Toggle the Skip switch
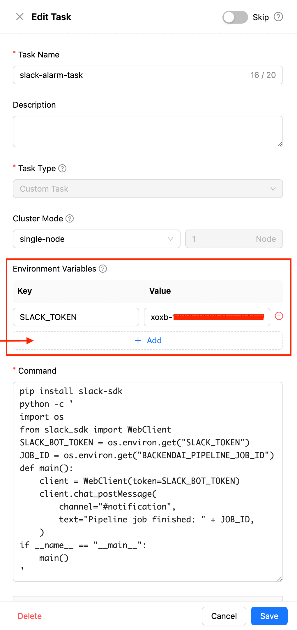297x630 pixels. (235, 17)
